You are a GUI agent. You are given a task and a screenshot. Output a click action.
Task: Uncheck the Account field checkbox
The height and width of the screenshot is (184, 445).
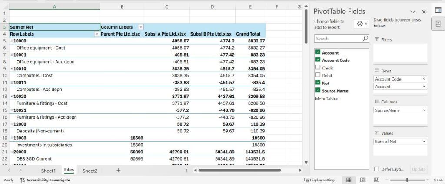pos(318,52)
